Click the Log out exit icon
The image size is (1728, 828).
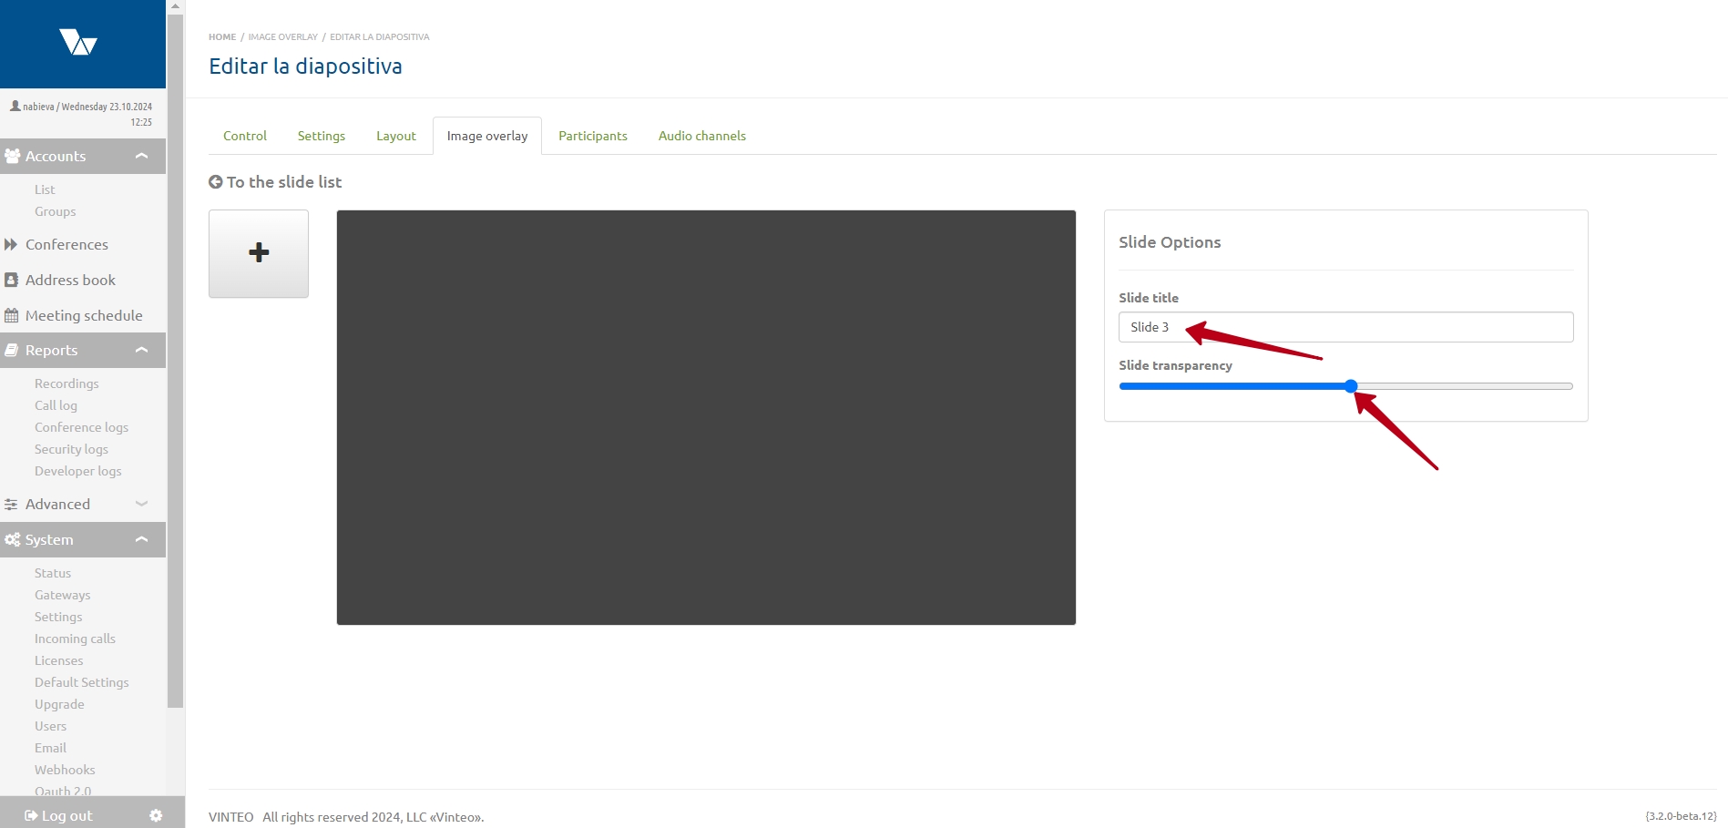(31, 815)
